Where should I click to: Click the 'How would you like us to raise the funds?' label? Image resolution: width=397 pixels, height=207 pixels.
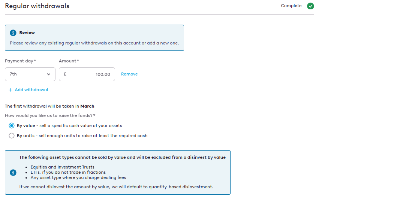[49, 115]
